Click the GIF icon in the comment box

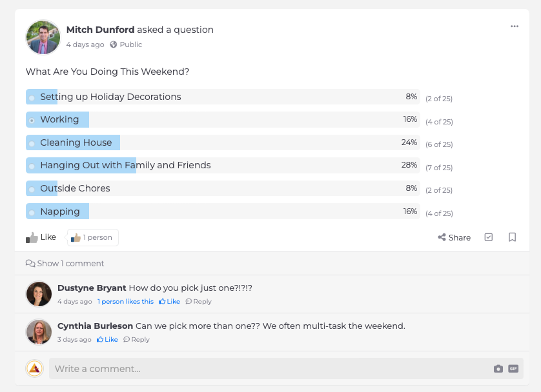tap(513, 369)
